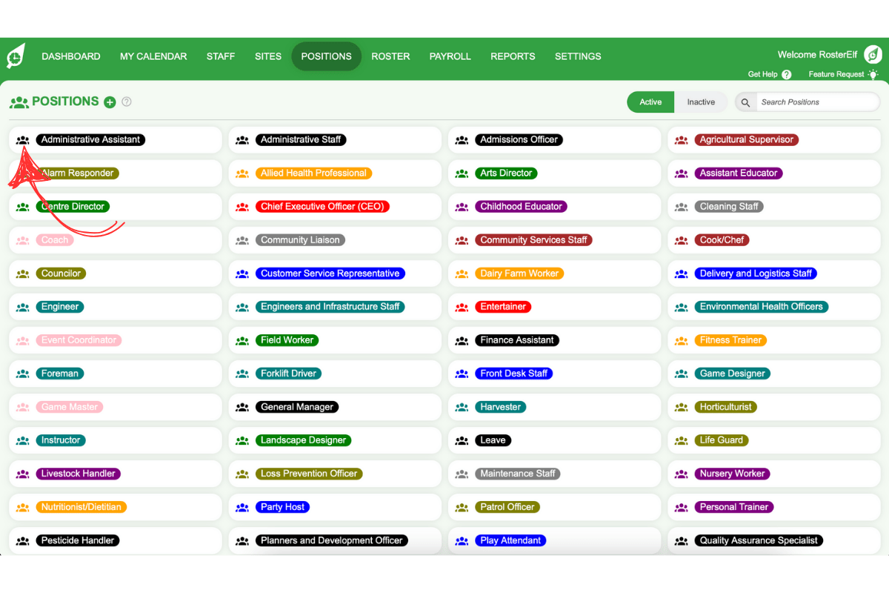This screenshot has height=593, width=889.
Task: Click the staff icon next to Dairy Farm Worker
Action: (462, 273)
